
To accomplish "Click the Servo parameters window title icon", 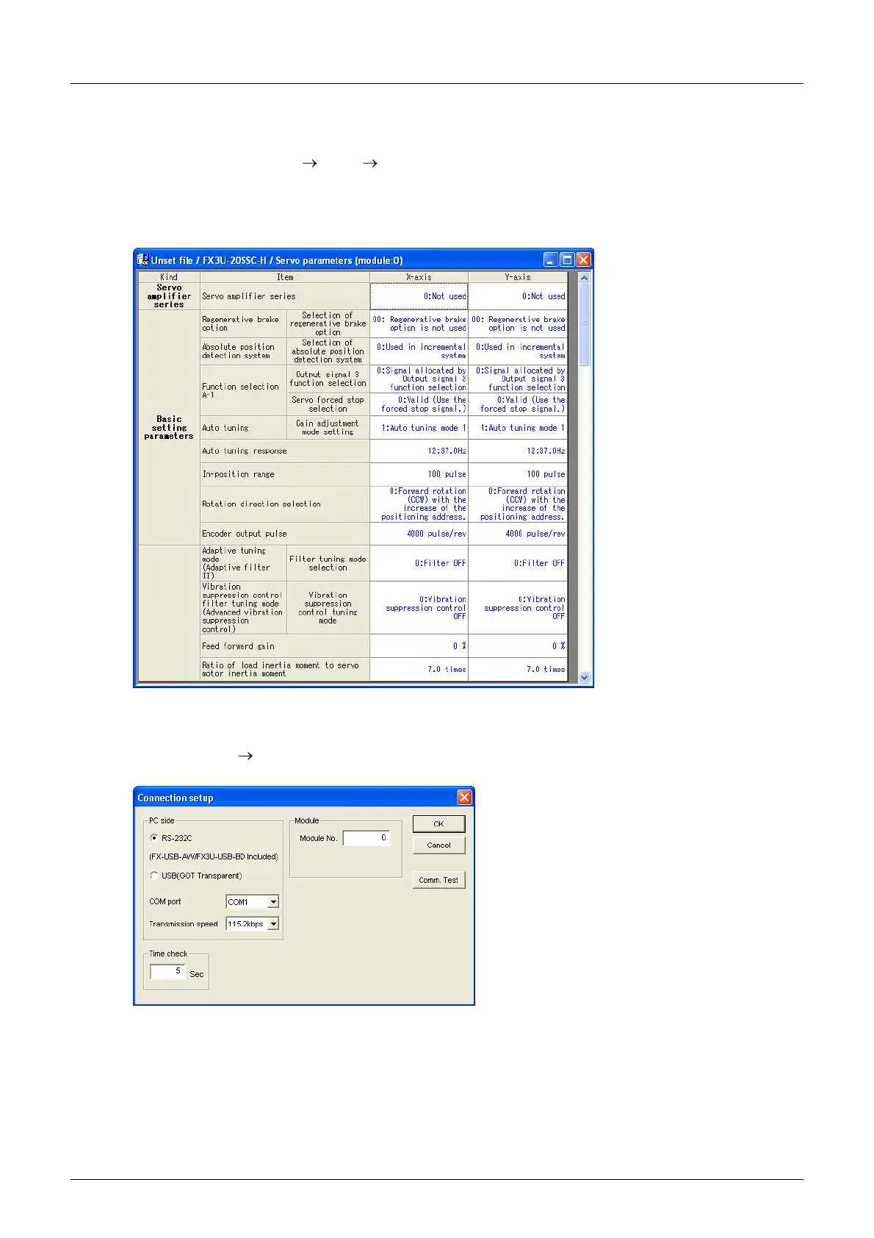I will click(142, 260).
